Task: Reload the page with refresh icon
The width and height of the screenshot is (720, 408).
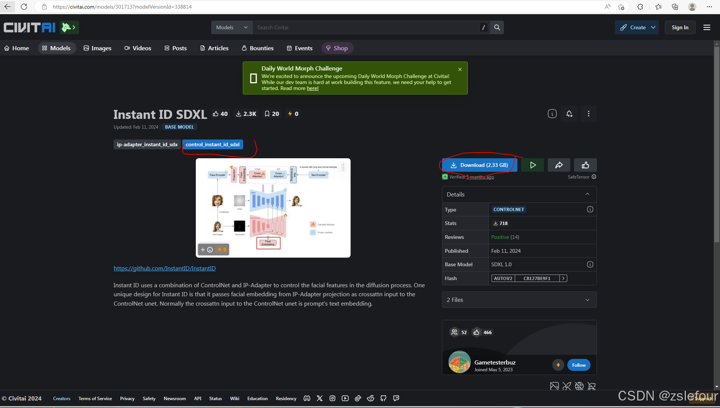Action: click(x=24, y=7)
